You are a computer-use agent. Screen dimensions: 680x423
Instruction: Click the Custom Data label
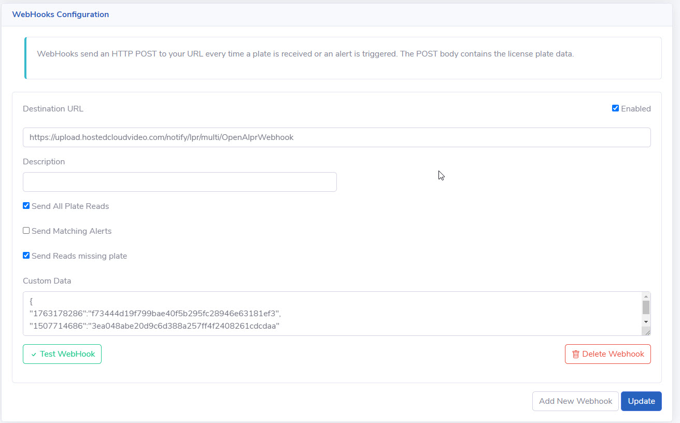47,281
